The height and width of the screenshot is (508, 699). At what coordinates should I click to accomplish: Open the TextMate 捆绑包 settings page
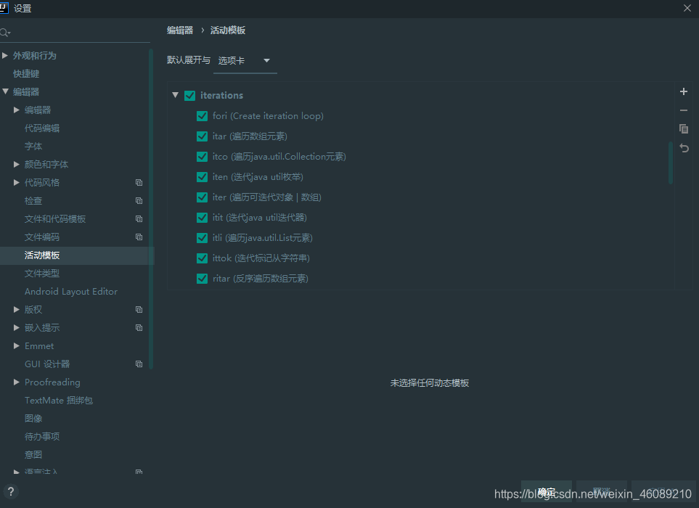58,400
